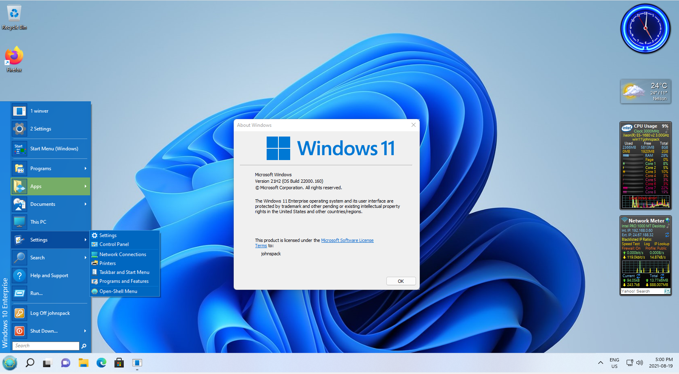Show hidden tray icons chevron

pyautogui.click(x=600, y=363)
